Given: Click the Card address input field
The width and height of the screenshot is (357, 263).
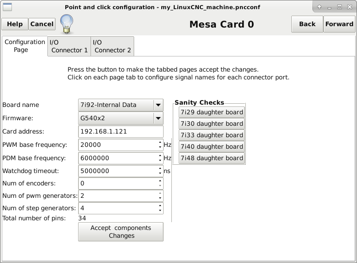Looking at the screenshot, I should coord(121,131).
